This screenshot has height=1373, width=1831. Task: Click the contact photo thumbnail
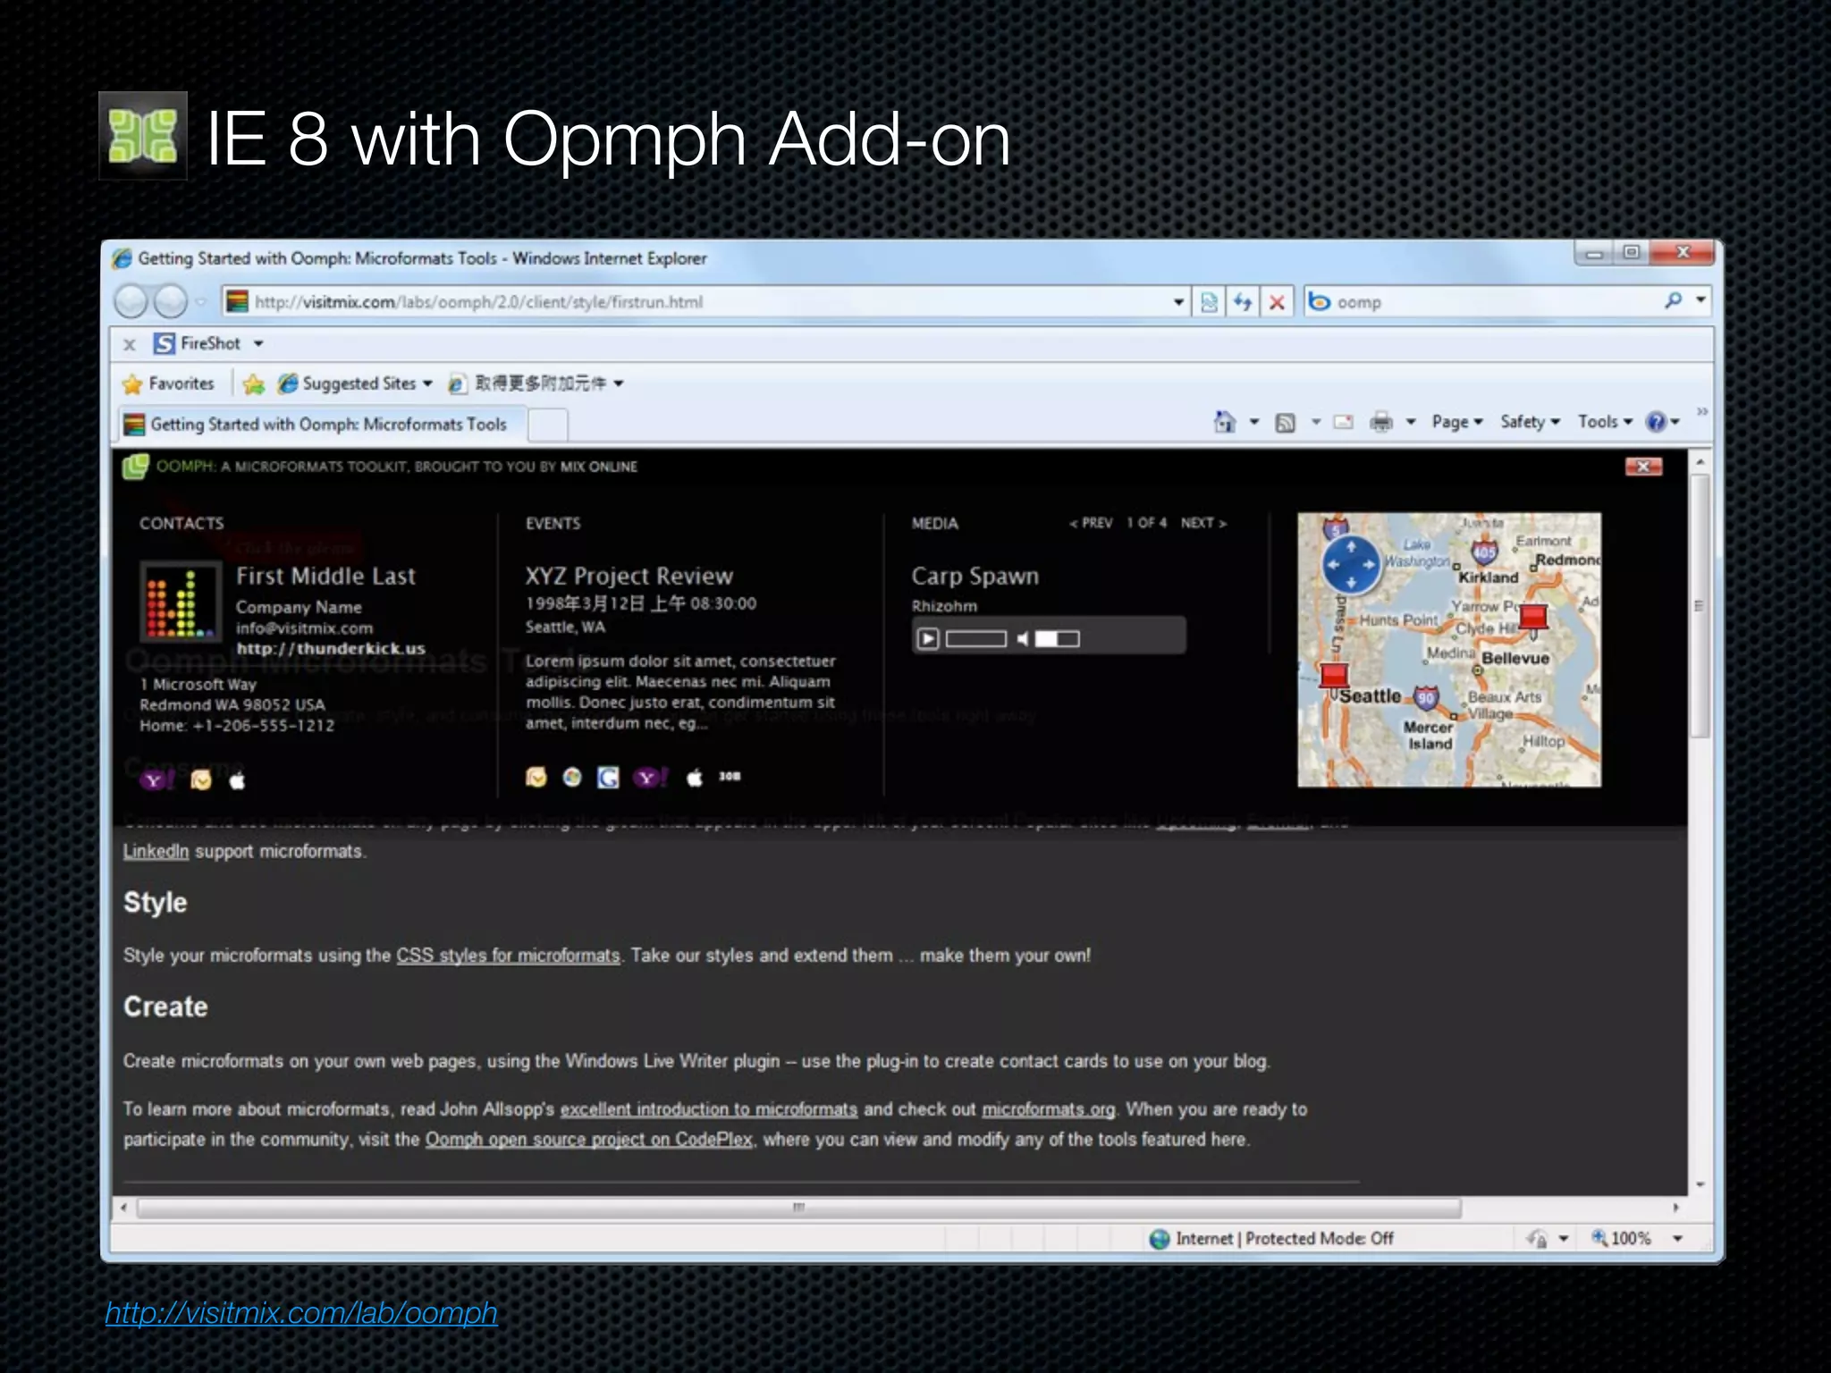tap(181, 602)
